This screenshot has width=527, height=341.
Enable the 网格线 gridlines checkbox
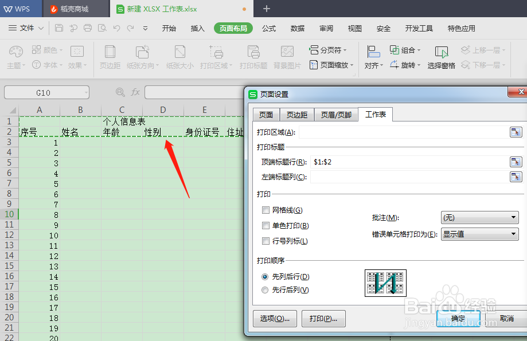coord(266,210)
